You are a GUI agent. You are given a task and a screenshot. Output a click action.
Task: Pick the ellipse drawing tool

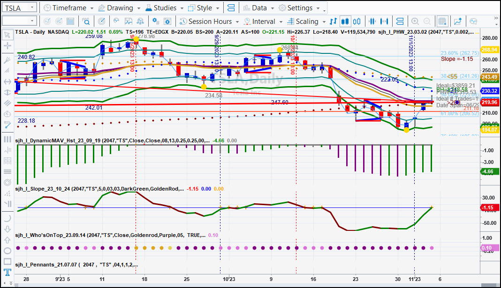(x=7, y=251)
